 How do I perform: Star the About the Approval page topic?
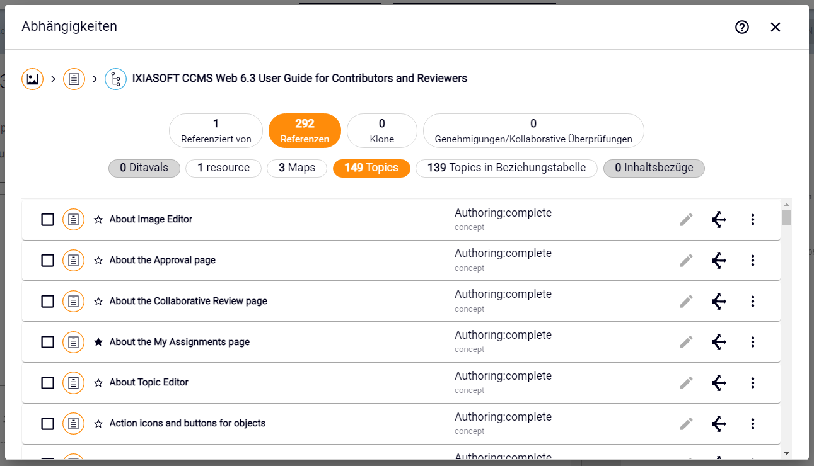click(x=98, y=261)
